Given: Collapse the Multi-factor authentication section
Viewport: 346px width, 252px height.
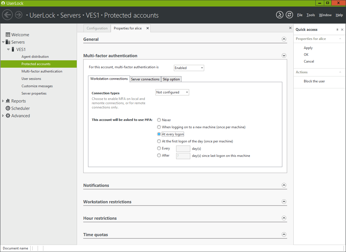Looking at the screenshot, I should click(x=284, y=56).
